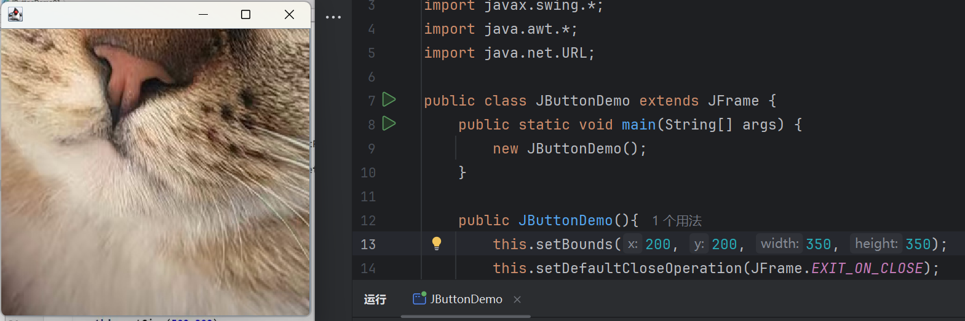Click the 'import java.net.URL;' line
The image size is (965, 321).
pos(509,53)
